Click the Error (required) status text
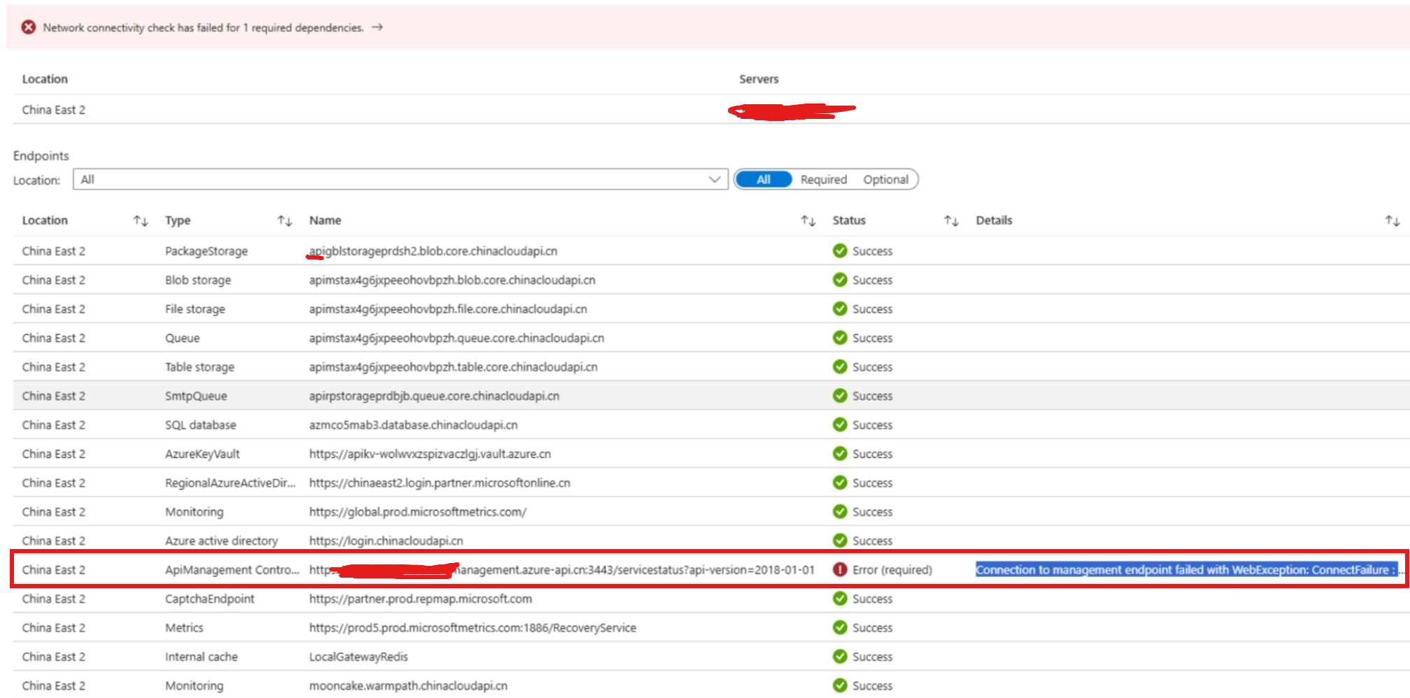Screen dimensions: 1410x698 [892, 570]
